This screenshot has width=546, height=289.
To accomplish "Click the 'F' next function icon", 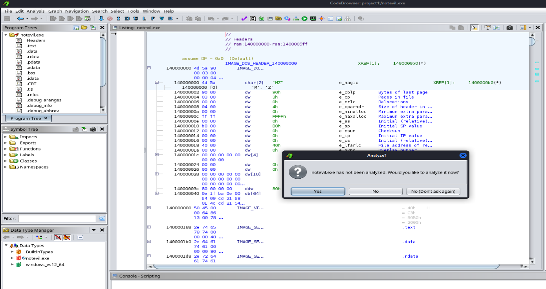I will tap(153, 18).
